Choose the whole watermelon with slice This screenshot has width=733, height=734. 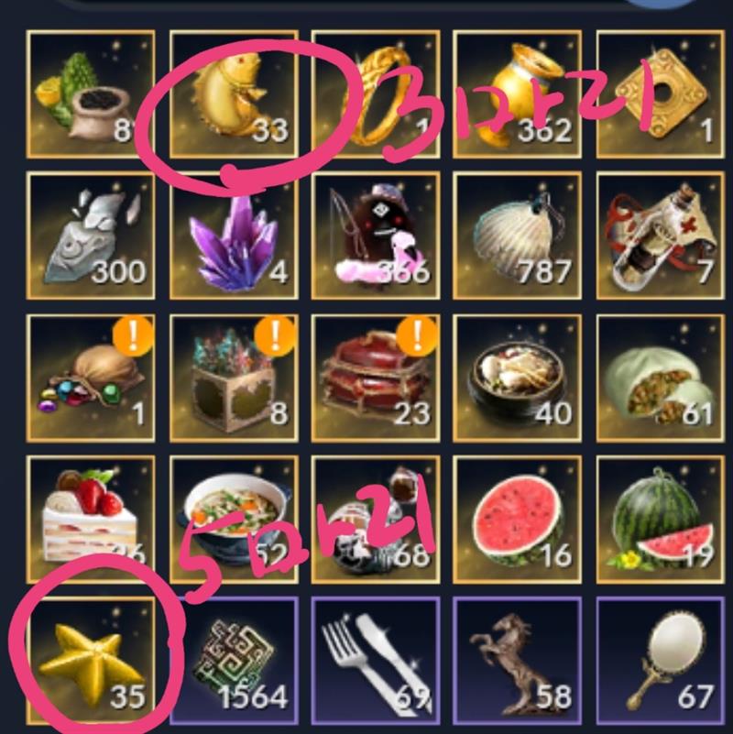click(661, 520)
